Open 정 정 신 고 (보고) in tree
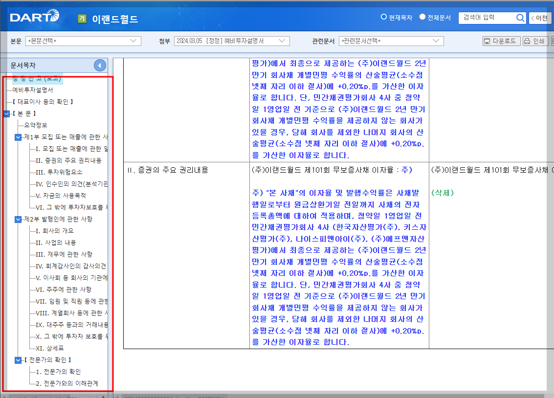 37,78
